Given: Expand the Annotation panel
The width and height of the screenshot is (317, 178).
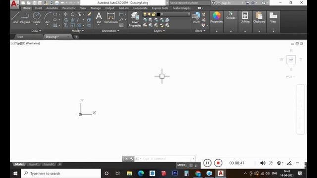Looking at the screenshot, I should [110, 31].
